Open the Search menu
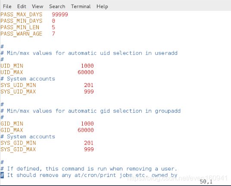 57,6
